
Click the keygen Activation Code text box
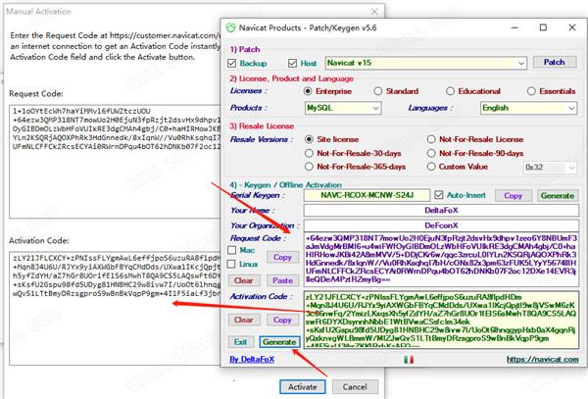[x=441, y=320]
